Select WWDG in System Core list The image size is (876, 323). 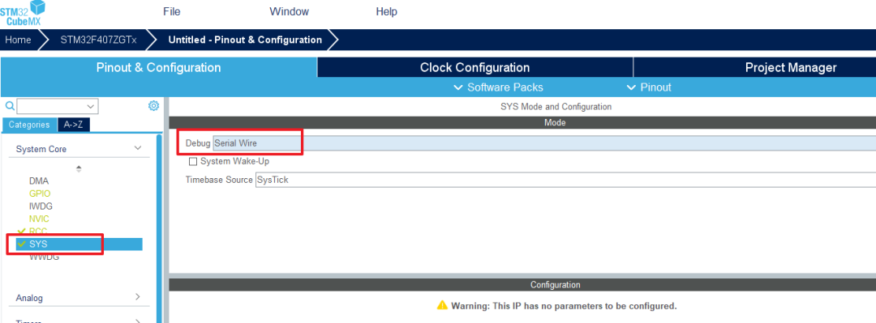tap(44, 257)
